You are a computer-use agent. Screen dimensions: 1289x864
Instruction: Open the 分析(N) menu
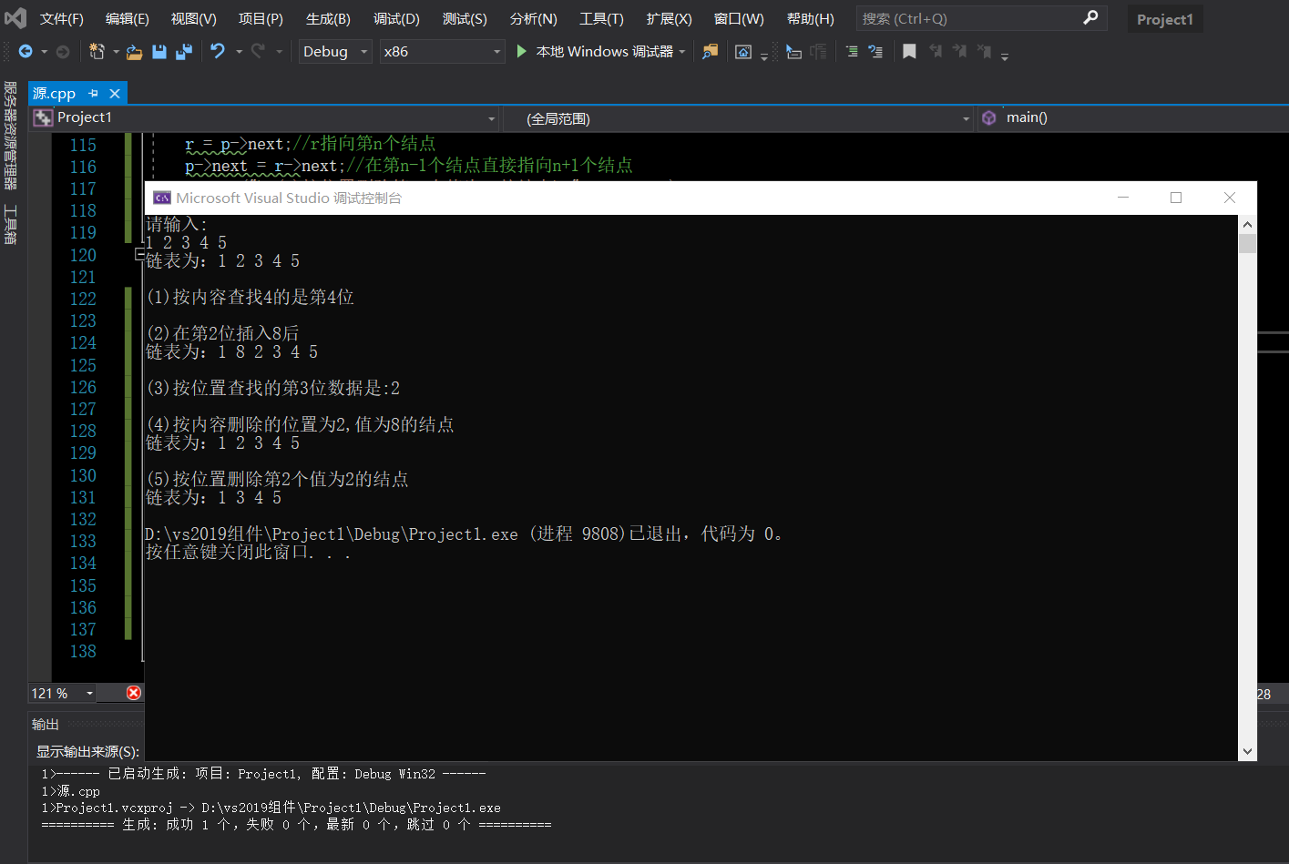[533, 19]
